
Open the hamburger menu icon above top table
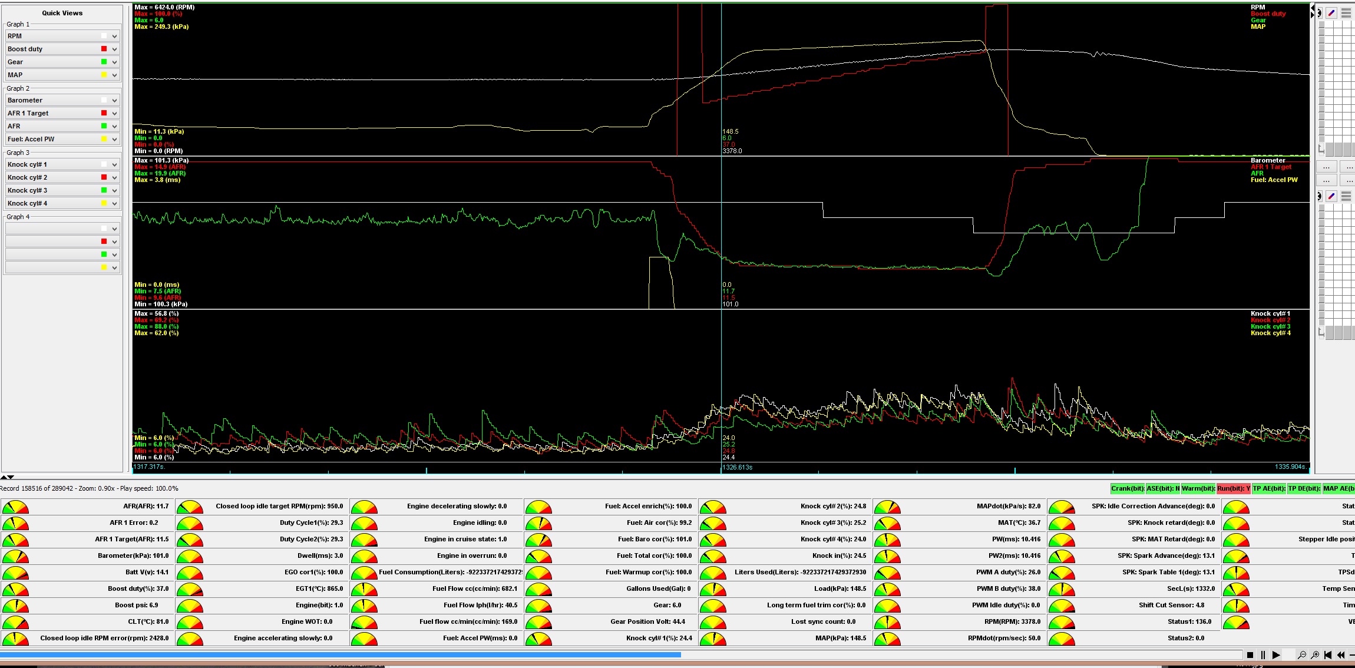click(x=1346, y=13)
